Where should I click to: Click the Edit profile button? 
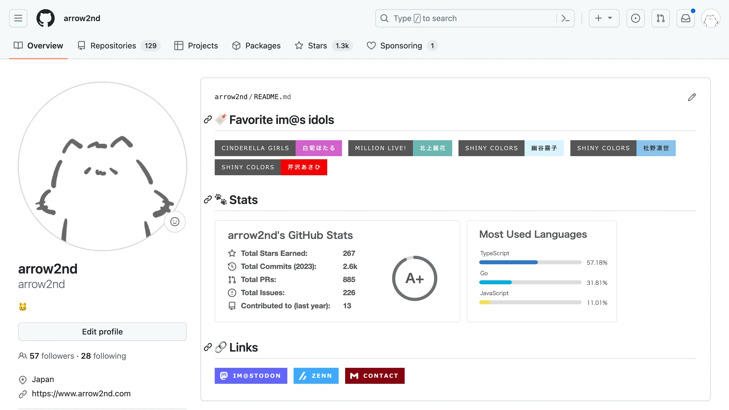102,332
